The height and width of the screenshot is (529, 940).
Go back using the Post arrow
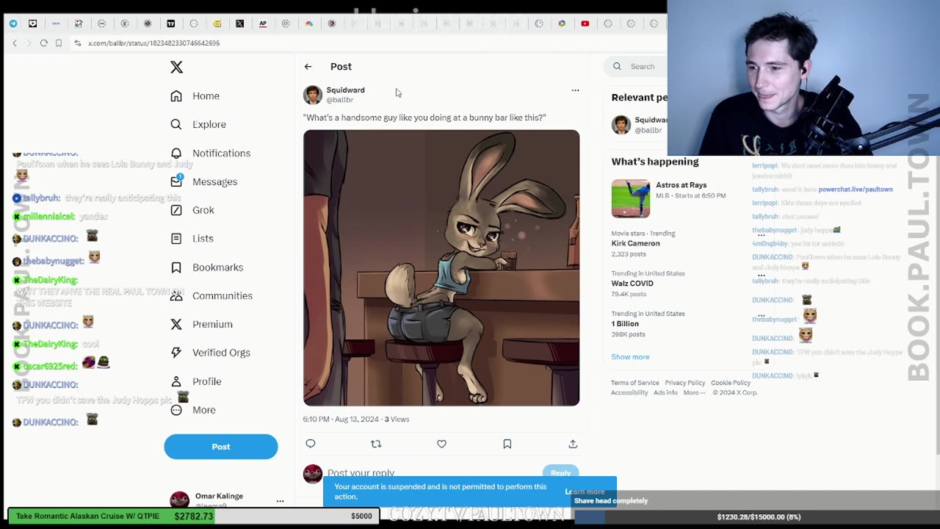click(308, 66)
